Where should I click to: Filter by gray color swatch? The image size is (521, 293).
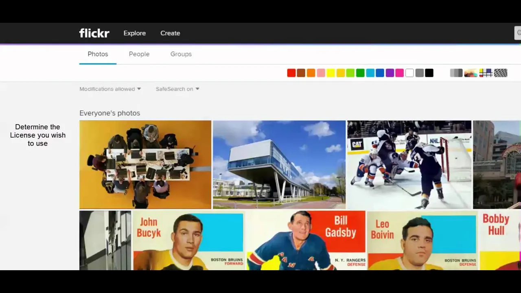pyautogui.click(x=419, y=73)
